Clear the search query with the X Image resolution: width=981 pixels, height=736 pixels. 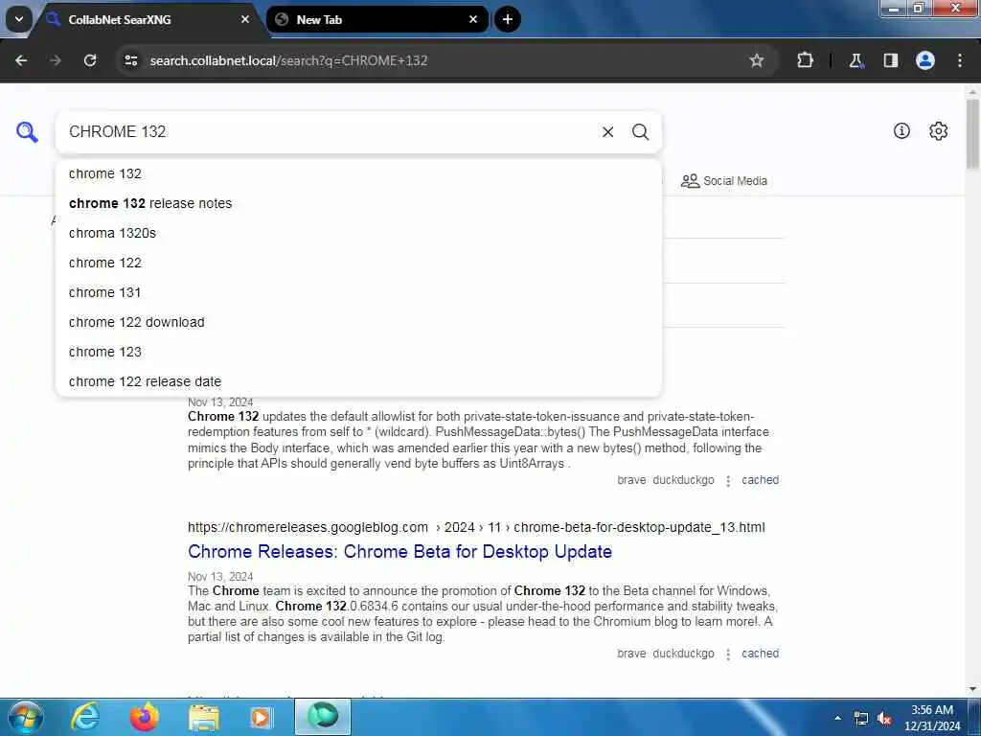[607, 132]
